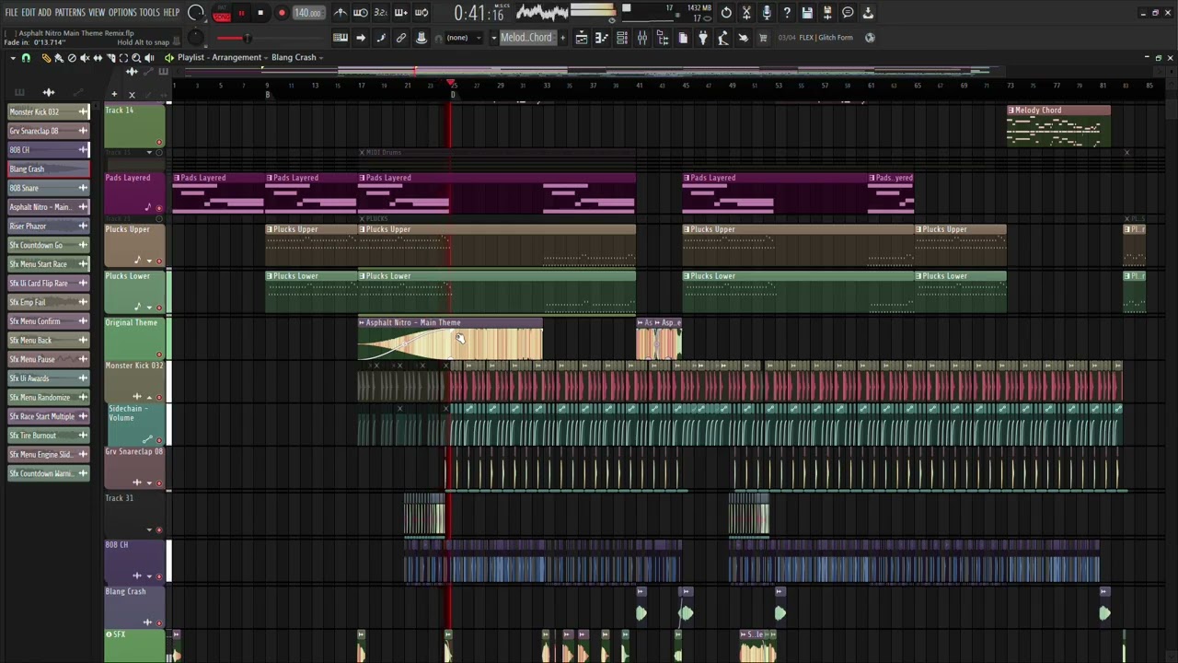The height and width of the screenshot is (663, 1178).
Task: Mute the Plucks Lower track
Action: tap(158, 308)
